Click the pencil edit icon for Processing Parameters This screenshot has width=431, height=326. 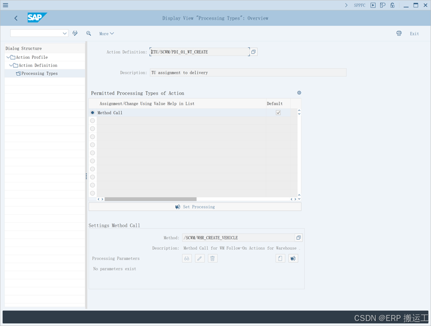pos(199,258)
